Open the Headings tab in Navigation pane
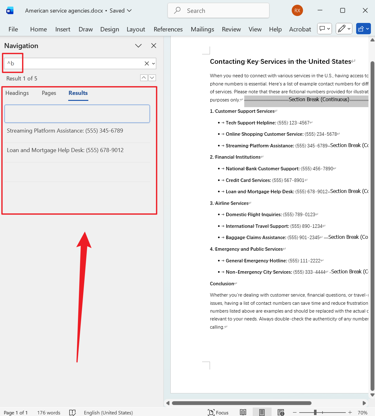This screenshot has width=375, height=416. click(x=17, y=93)
